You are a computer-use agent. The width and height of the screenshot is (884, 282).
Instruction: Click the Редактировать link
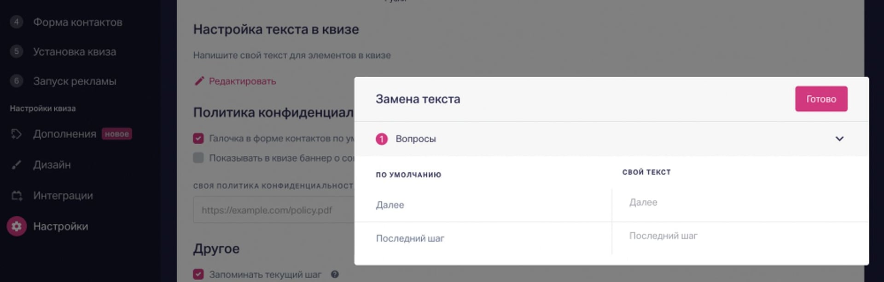click(x=242, y=81)
